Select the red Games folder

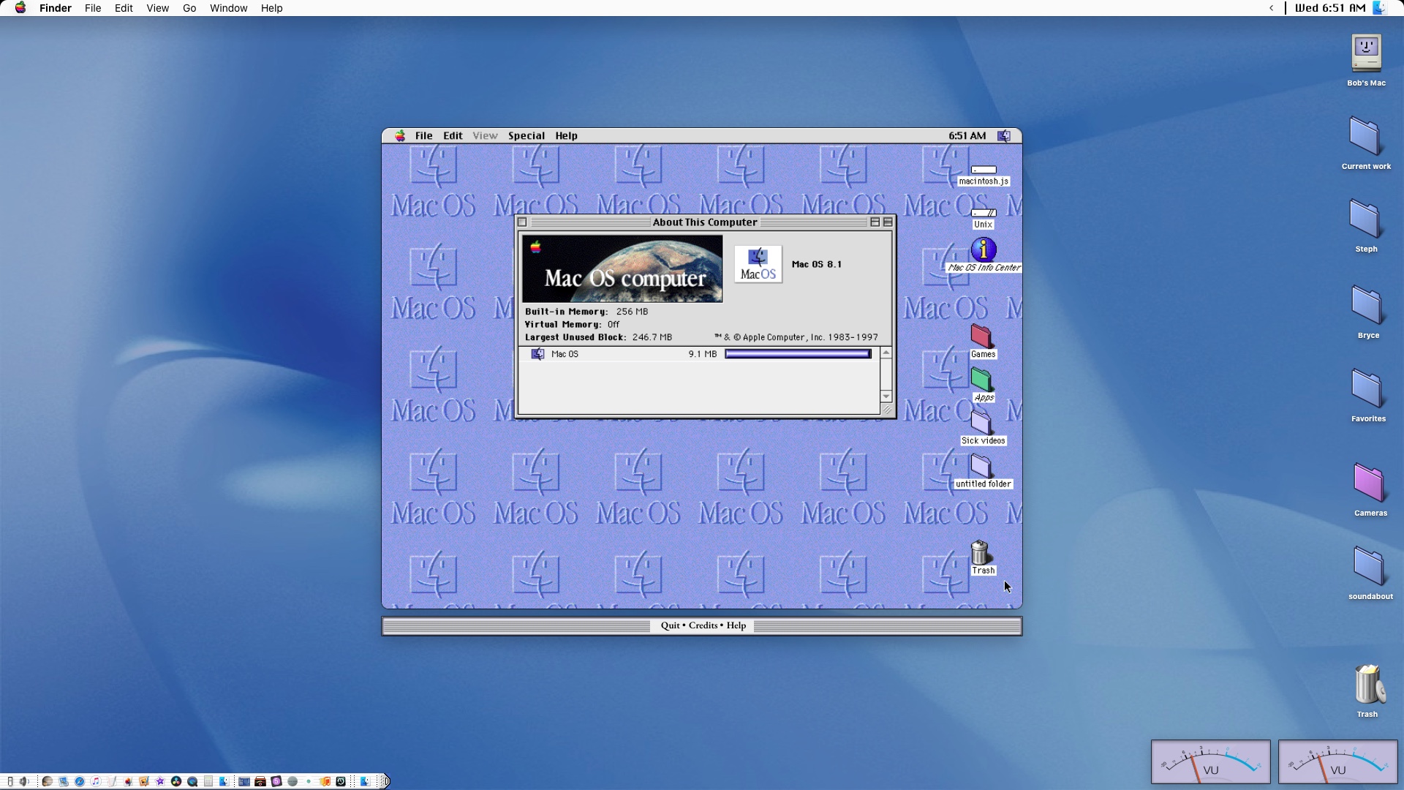click(981, 336)
